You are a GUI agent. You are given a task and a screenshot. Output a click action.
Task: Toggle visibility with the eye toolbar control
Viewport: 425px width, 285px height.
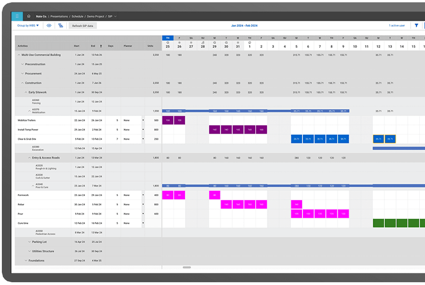[x=48, y=26]
